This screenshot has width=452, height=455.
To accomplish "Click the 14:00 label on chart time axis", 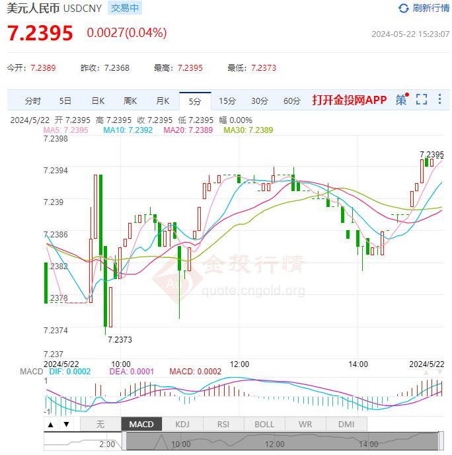I will coord(358,364).
